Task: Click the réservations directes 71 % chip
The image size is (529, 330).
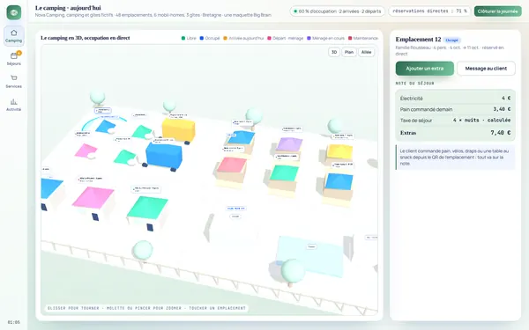Action: [429, 11]
